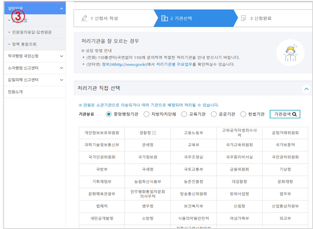Choose 문화체육관광부 from the agency table

pos(102,194)
